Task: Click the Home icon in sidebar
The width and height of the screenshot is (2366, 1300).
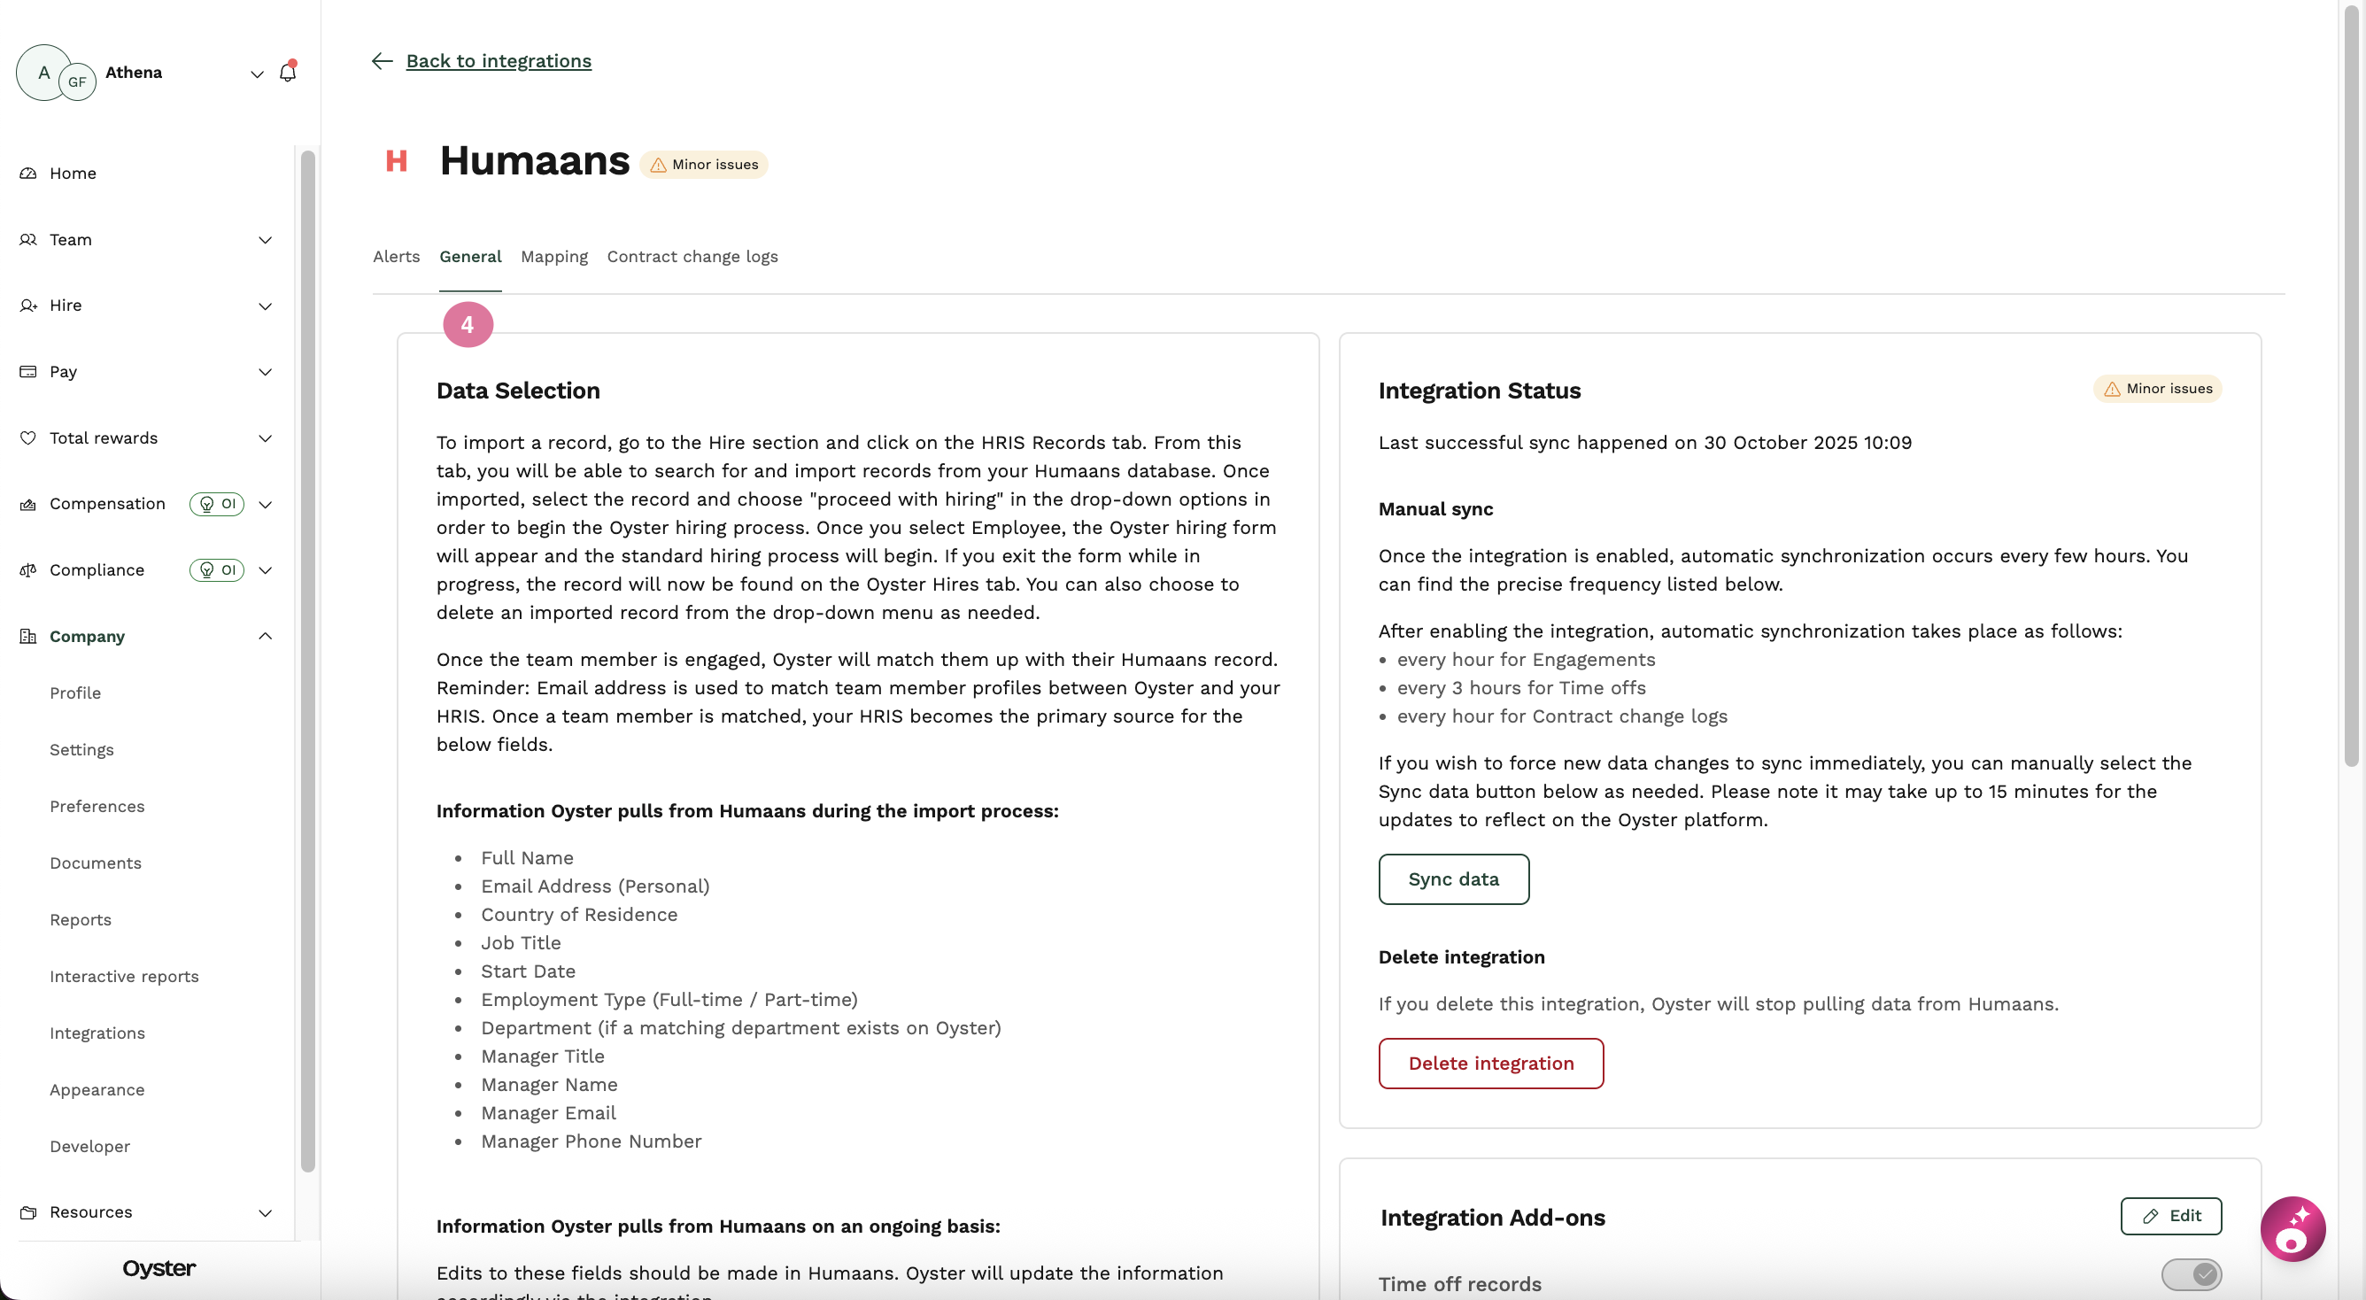Action: (x=28, y=173)
